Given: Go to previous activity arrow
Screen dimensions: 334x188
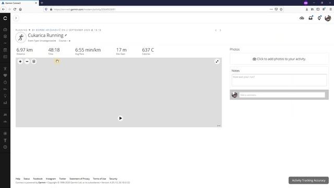Looking at the screenshot, I should (x=216, y=30).
